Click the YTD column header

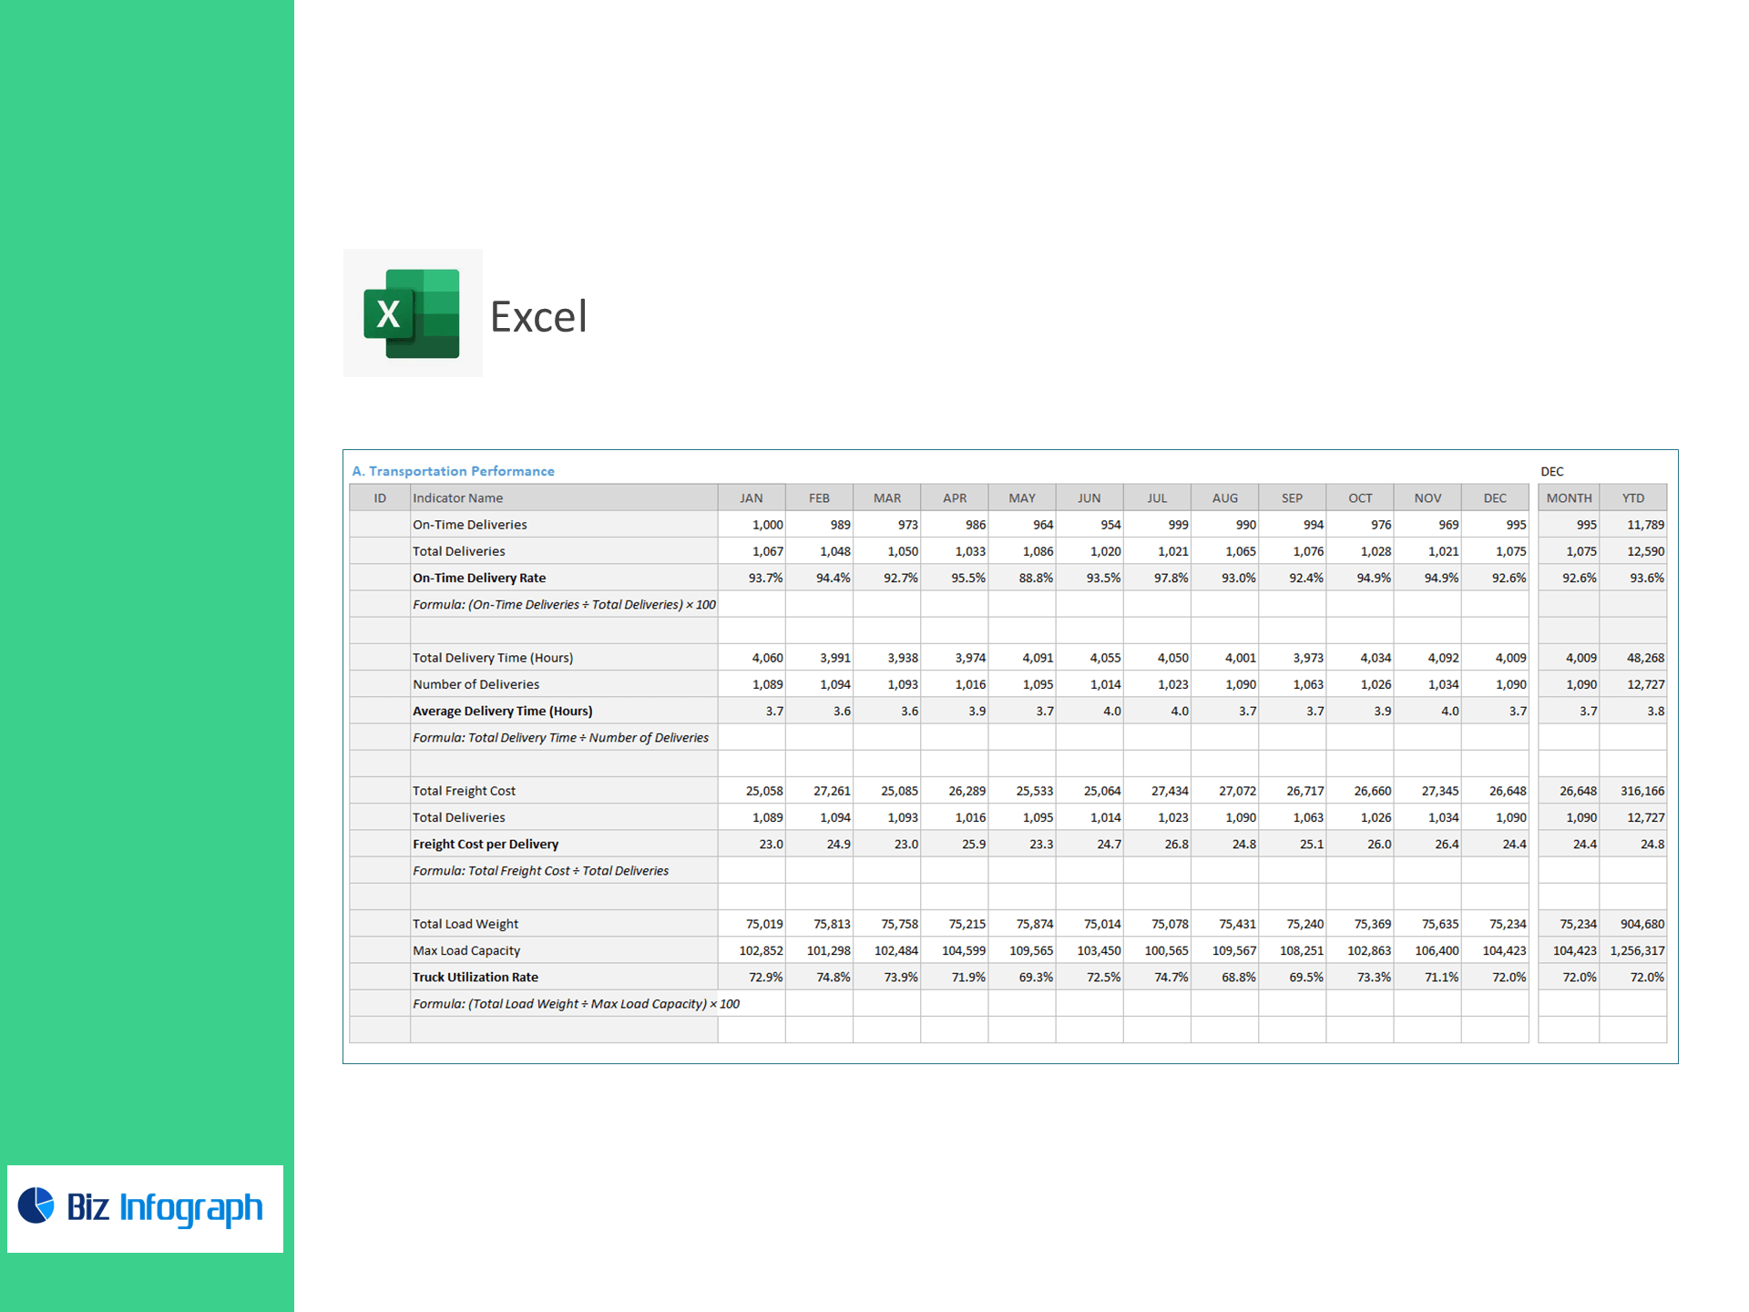tap(1632, 498)
